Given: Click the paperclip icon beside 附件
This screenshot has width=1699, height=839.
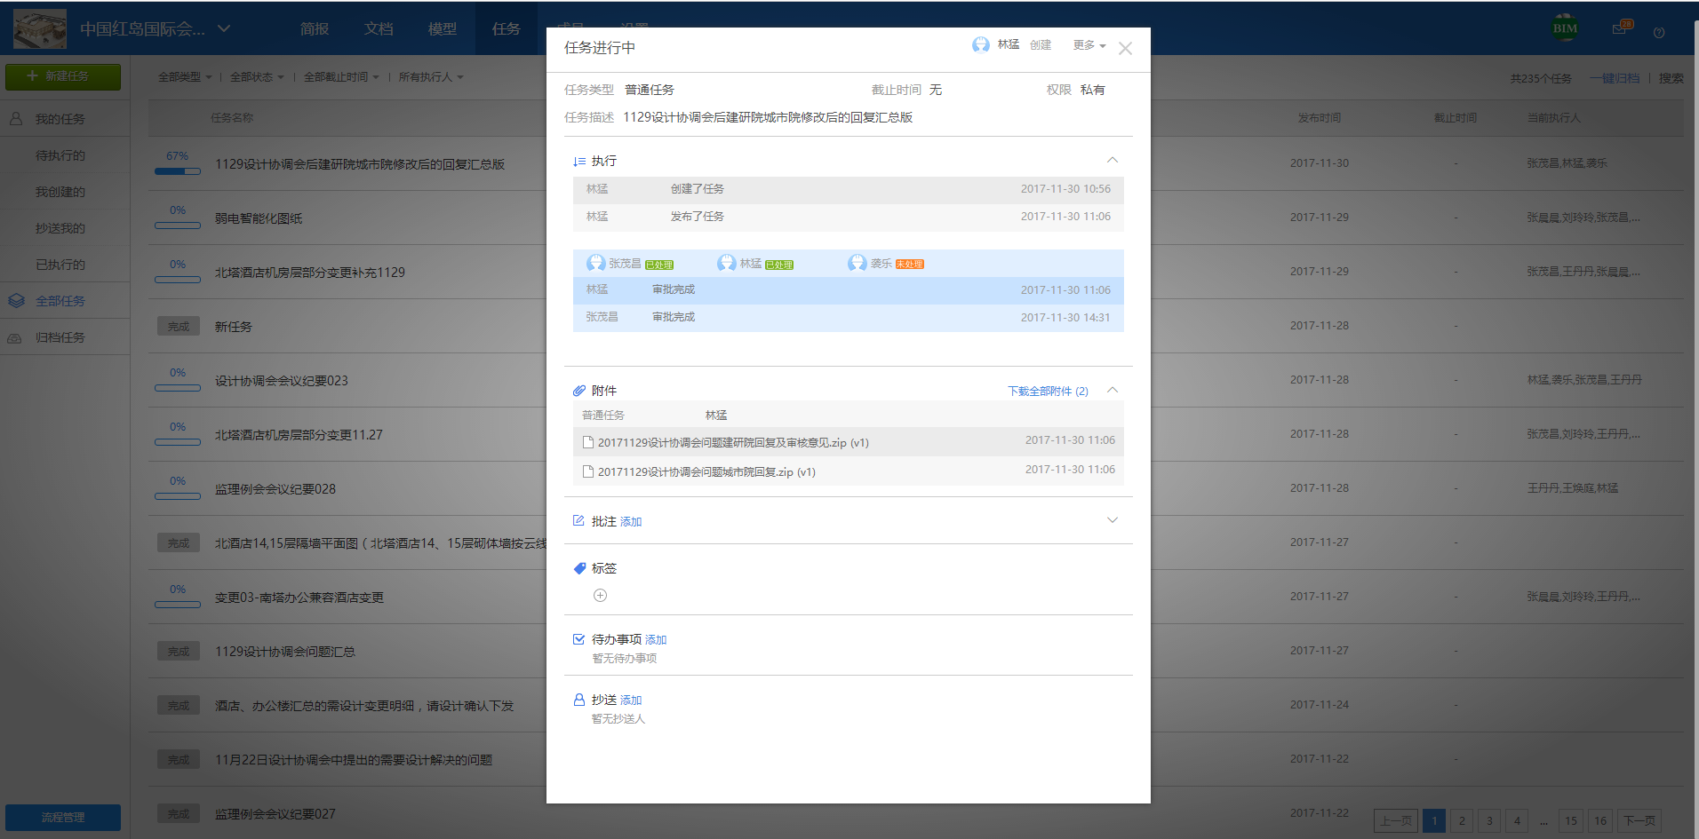Looking at the screenshot, I should point(579,391).
